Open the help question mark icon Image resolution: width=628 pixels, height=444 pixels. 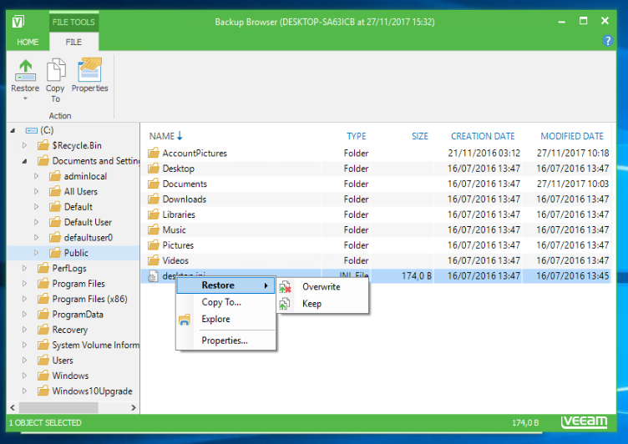(607, 40)
